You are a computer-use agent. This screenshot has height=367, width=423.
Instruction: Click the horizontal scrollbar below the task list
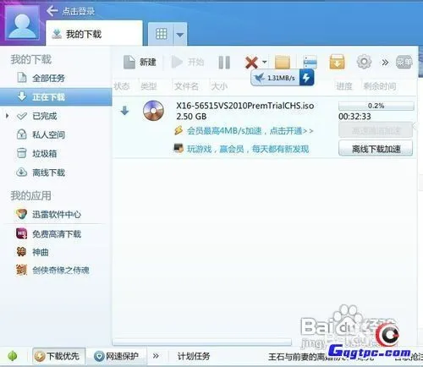click(x=202, y=342)
